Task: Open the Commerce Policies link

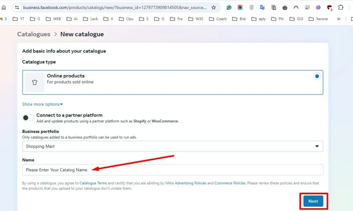Action: click(x=230, y=183)
